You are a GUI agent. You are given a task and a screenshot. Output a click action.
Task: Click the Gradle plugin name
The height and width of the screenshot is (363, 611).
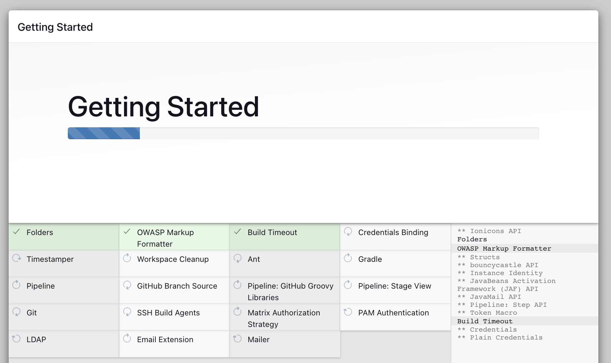[370, 259]
